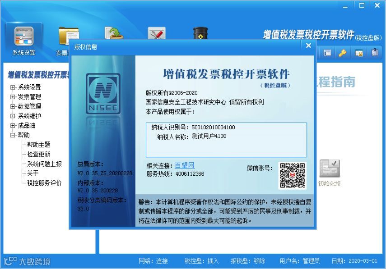Screen dimensions: 386x269
Task: Expand the 发票管理 tree node
Action: [13, 97]
